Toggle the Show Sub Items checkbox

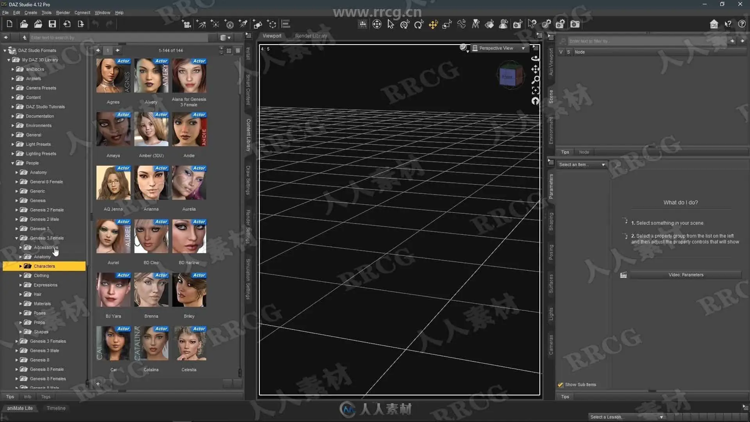(561, 385)
